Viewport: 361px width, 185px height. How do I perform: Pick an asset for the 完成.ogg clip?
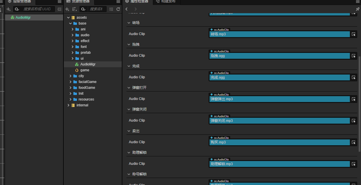coord(354,77)
